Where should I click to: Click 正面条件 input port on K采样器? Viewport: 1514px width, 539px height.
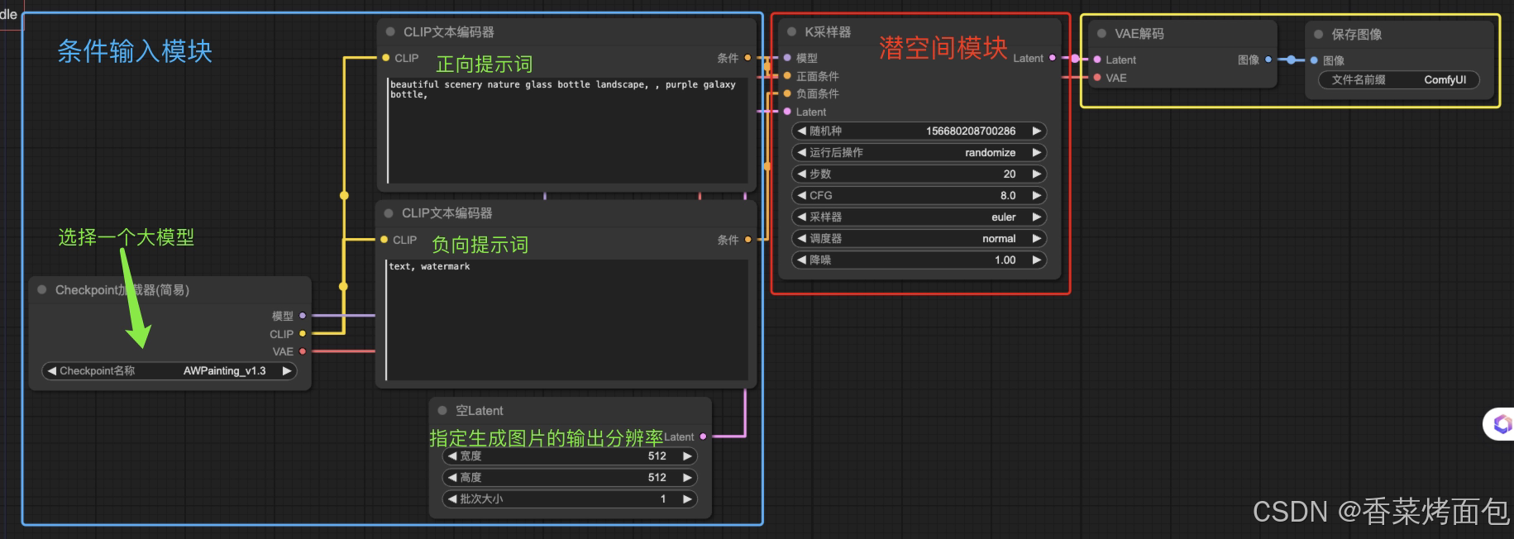pos(787,75)
